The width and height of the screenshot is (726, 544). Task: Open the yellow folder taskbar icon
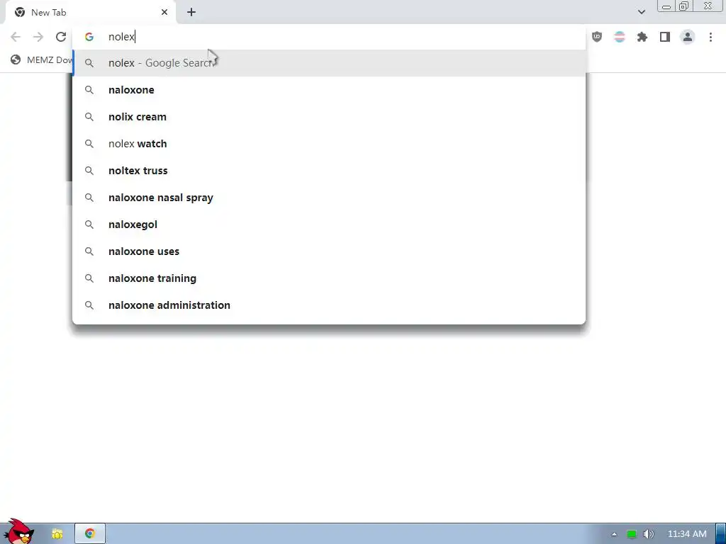pyautogui.click(x=57, y=534)
